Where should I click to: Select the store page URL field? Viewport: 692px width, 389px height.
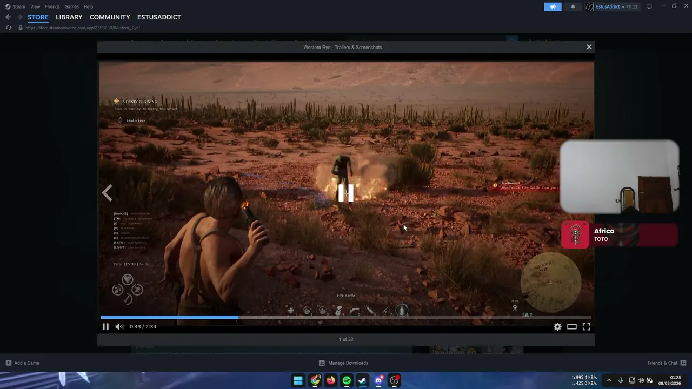(83, 28)
